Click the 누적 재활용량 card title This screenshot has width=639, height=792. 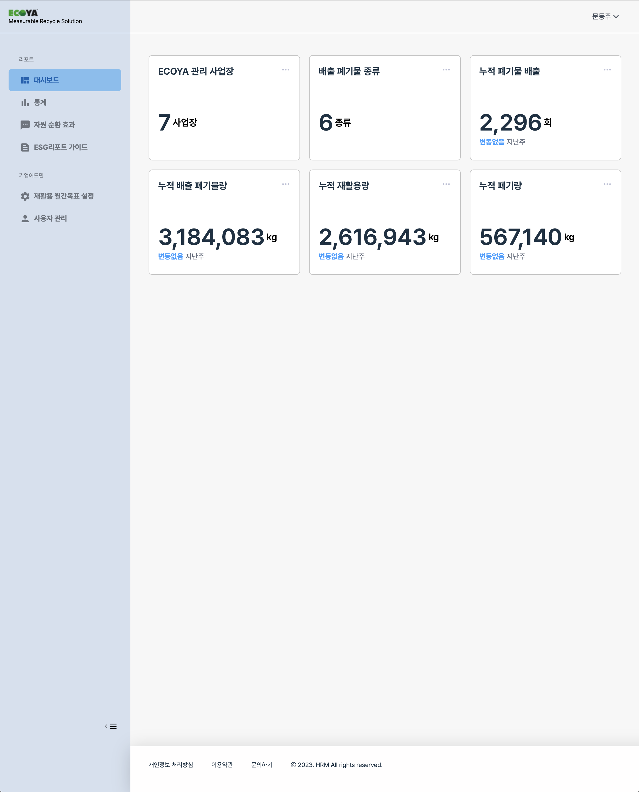pyautogui.click(x=344, y=186)
